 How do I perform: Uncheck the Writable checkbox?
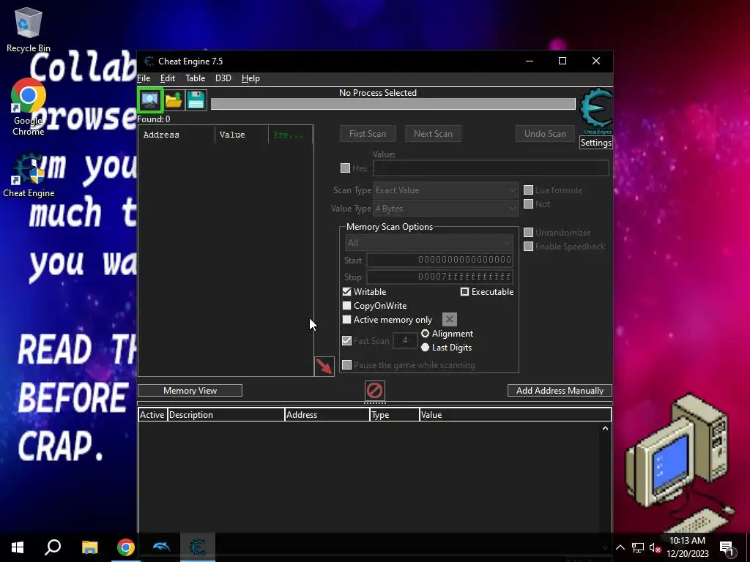pos(346,291)
